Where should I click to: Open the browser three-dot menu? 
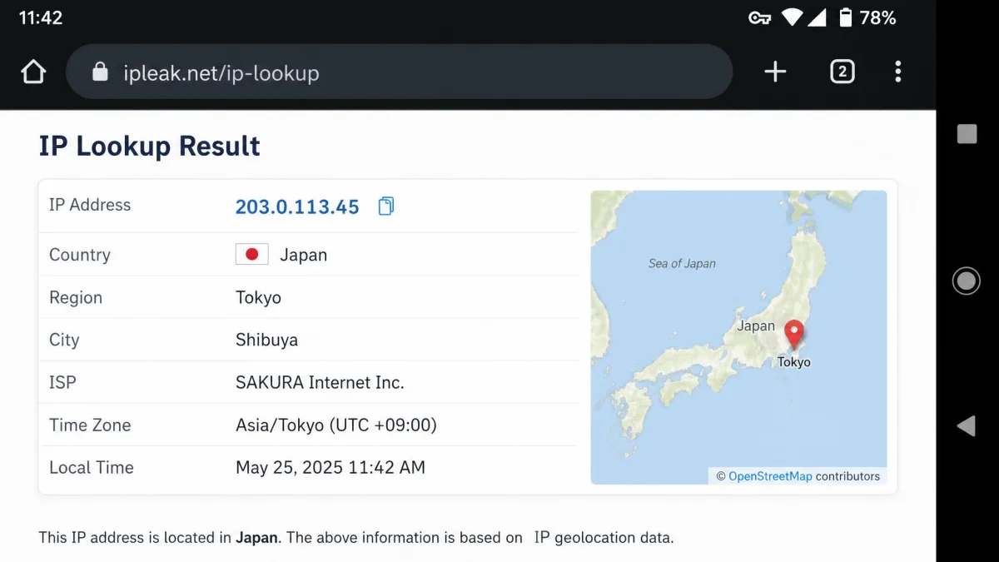click(897, 72)
